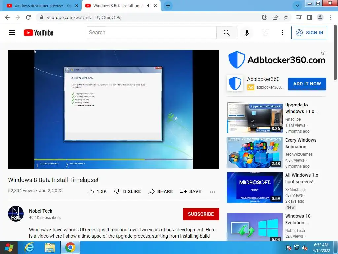
Task: Click on the video player
Action: 114,109
